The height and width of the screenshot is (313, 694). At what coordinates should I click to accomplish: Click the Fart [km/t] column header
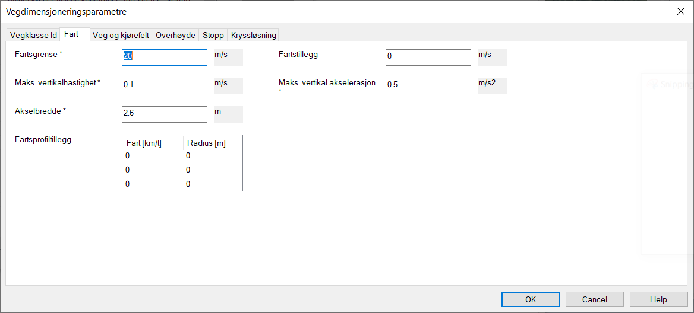click(152, 143)
